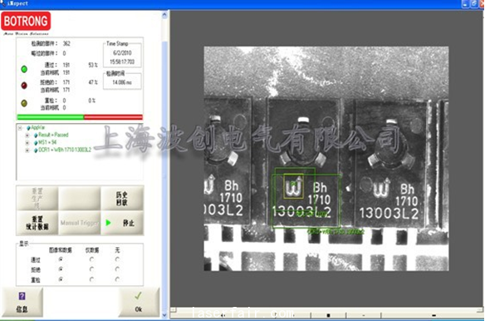Viewport: 485px width, 321px height.
Task: Collapse the AppVar tree root node
Action: [x=20, y=128]
